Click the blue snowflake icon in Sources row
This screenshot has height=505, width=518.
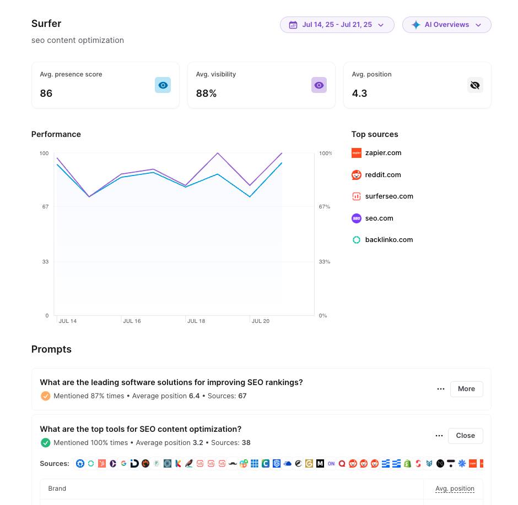pos(462,463)
